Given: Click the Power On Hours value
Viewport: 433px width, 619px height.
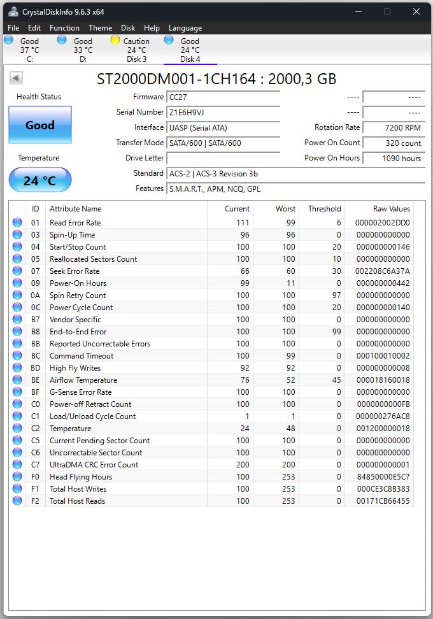Looking at the screenshot, I should click(394, 159).
